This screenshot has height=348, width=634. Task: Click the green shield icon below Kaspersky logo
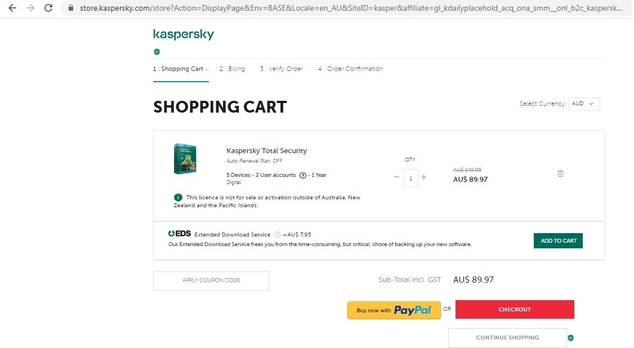pyautogui.click(x=157, y=52)
